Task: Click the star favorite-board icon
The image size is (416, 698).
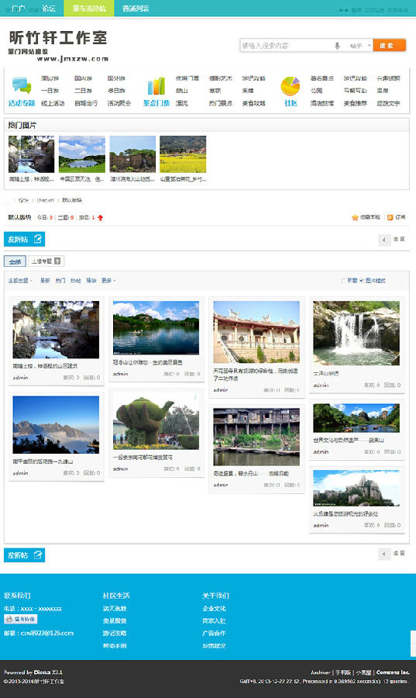Action: pos(355,217)
